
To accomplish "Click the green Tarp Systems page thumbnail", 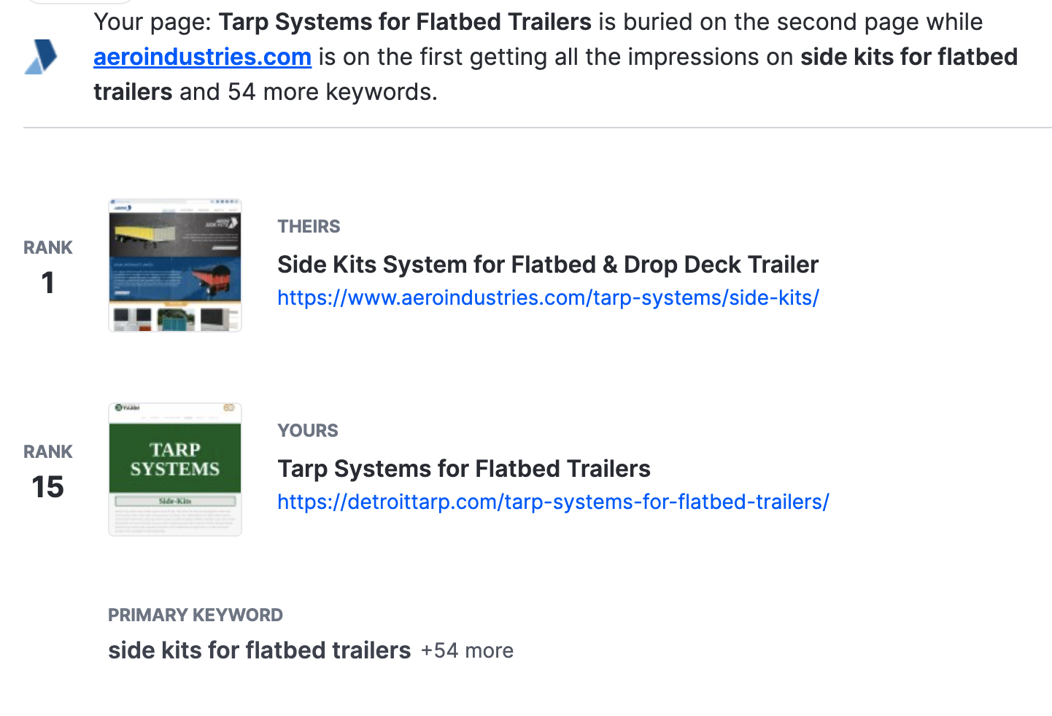I will coord(175,470).
